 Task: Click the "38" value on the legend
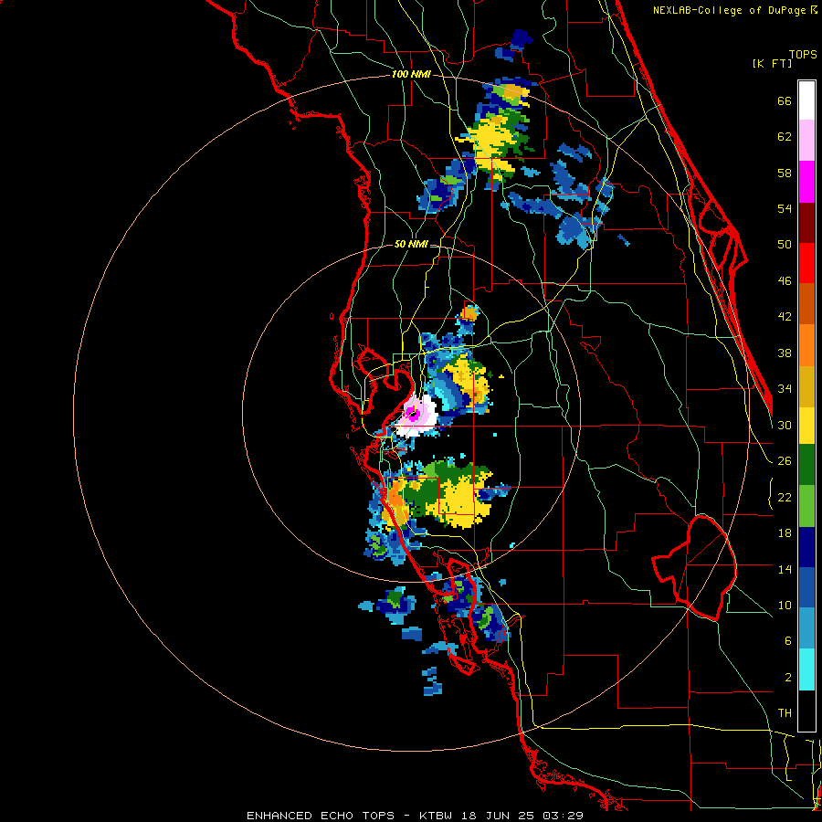coord(785,353)
